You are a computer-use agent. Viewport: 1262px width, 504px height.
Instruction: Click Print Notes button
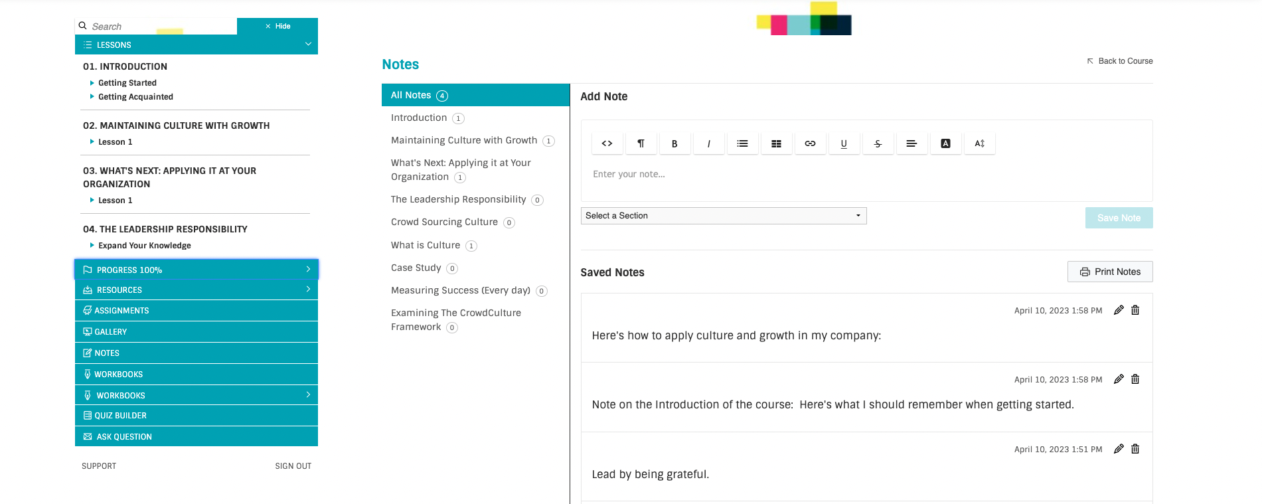[1110, 272]
